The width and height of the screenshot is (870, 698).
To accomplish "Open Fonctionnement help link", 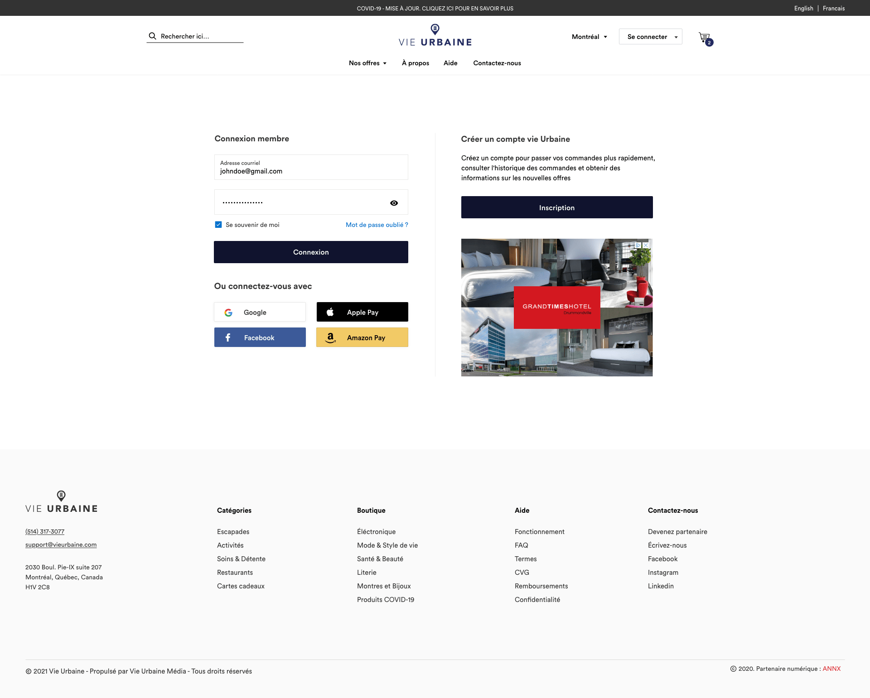I will tap(540, 532).
